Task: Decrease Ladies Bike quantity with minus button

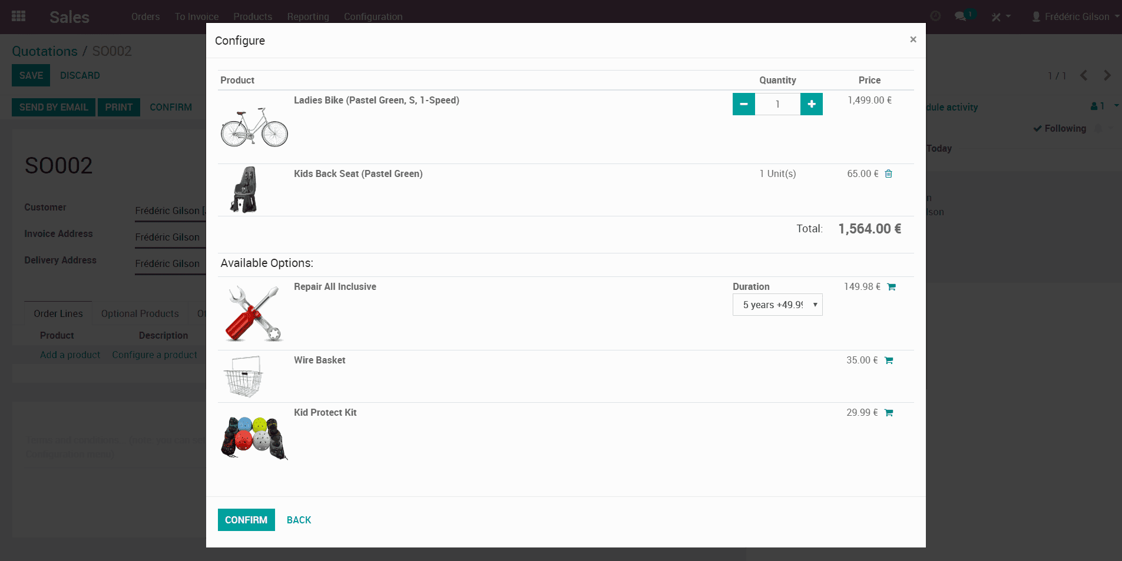Action: tap(743, 104)
